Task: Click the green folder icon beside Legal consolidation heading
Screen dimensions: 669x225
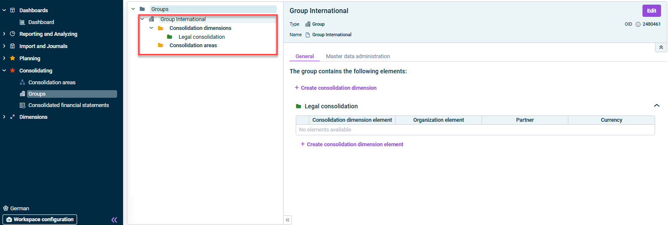Action: coord(299,106)
